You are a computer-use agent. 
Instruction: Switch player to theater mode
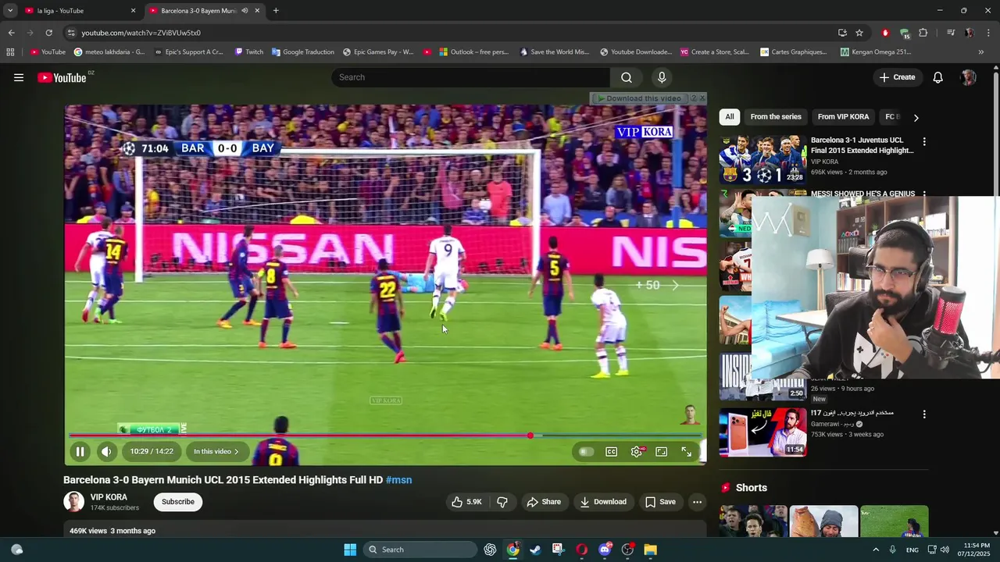pos(662,451)
